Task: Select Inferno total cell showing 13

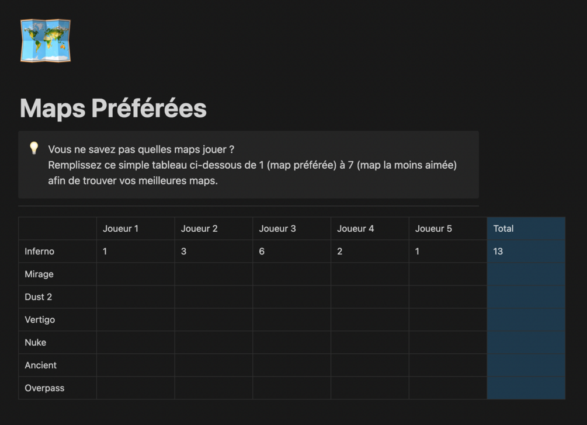Action: [x=526, y=252]
